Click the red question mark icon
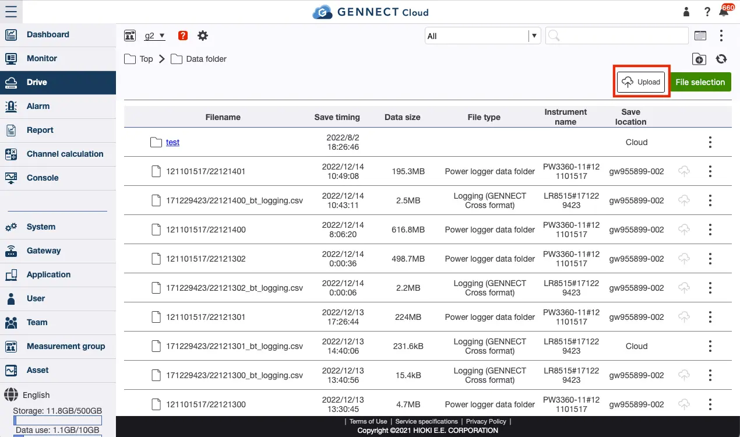Image resolution: width=740 pixels, height=437 pixels. 183,36
